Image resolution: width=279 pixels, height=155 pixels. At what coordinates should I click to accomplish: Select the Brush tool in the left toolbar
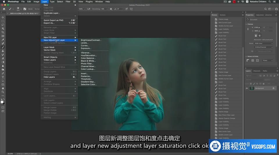click(x=3, y=47)
